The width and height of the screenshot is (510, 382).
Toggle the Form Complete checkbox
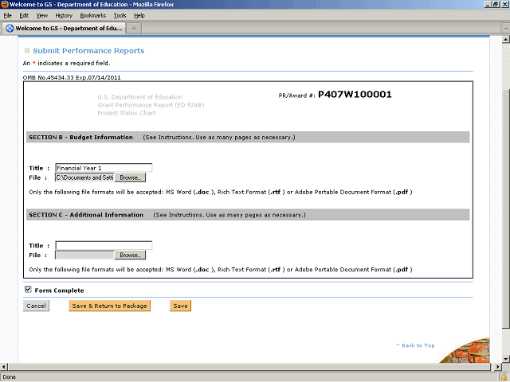(x=28, y=290)
